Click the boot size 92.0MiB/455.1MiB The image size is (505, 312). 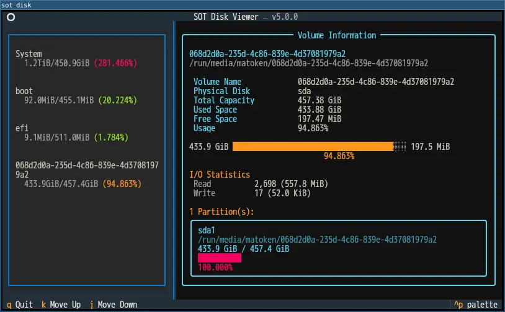59,100
